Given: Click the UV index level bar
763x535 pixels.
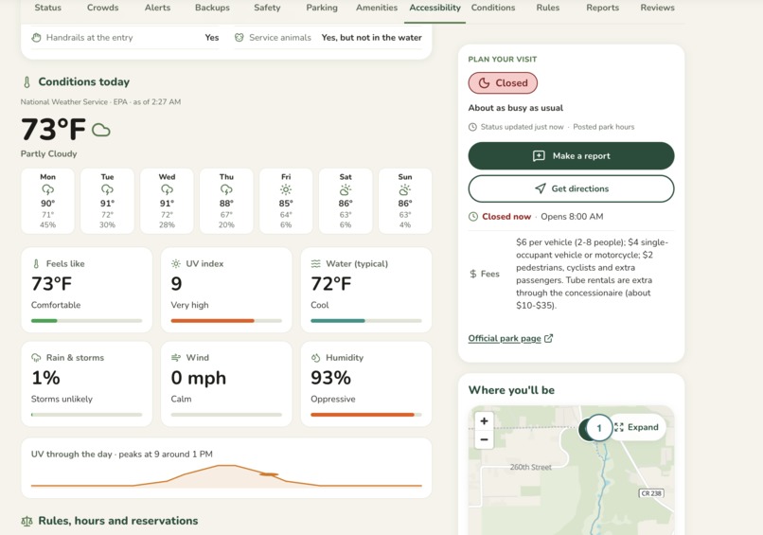Looking at the screenshot, I should (226, 321).
